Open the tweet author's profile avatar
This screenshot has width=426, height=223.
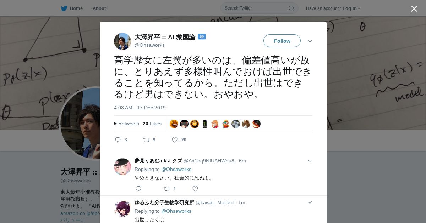[122, 41]
